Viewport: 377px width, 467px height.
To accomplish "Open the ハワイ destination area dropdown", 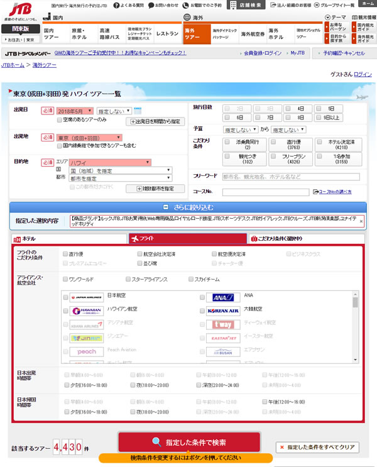I will pos(111,162).
